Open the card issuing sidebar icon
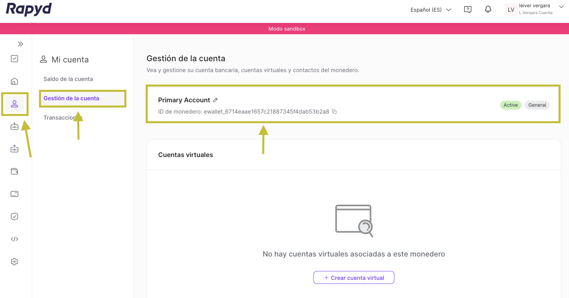The height and width of the screenshot is (298, 569). click(14, 194)
